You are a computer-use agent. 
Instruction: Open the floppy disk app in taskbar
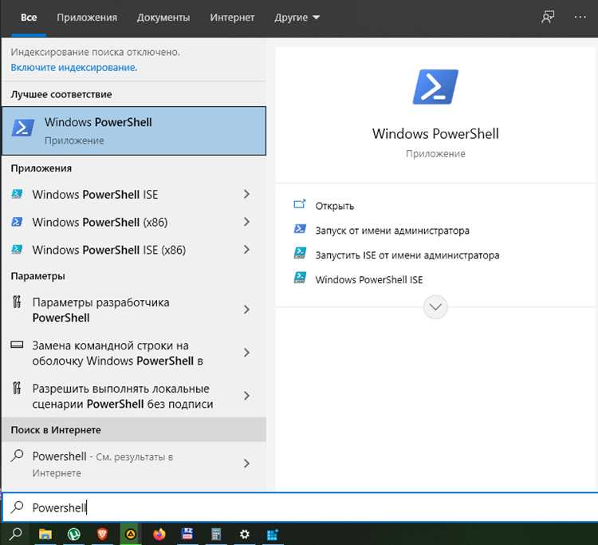pos(187,534)
